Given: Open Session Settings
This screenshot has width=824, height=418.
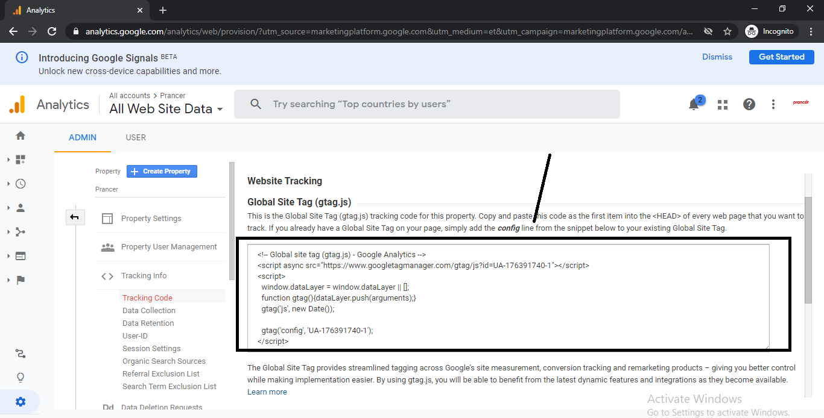Looking at the screenshot, I should 151,349.
